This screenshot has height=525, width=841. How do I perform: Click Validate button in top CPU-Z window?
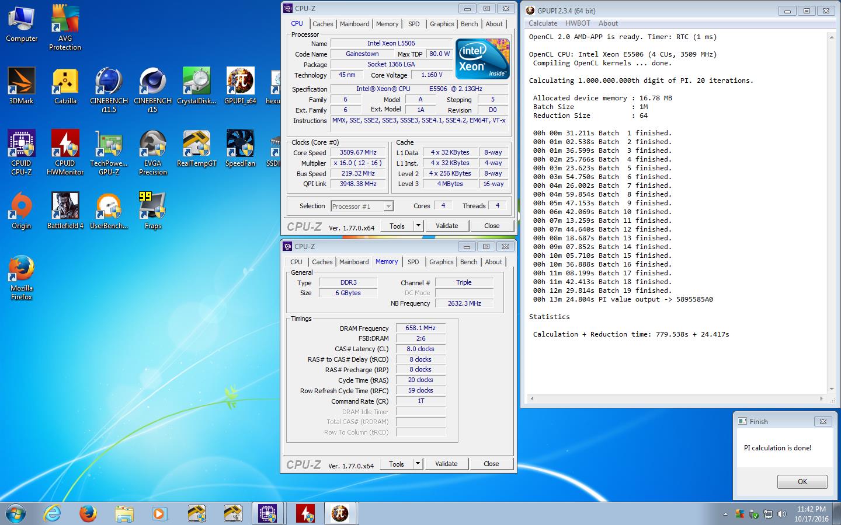tap(447, 226)
